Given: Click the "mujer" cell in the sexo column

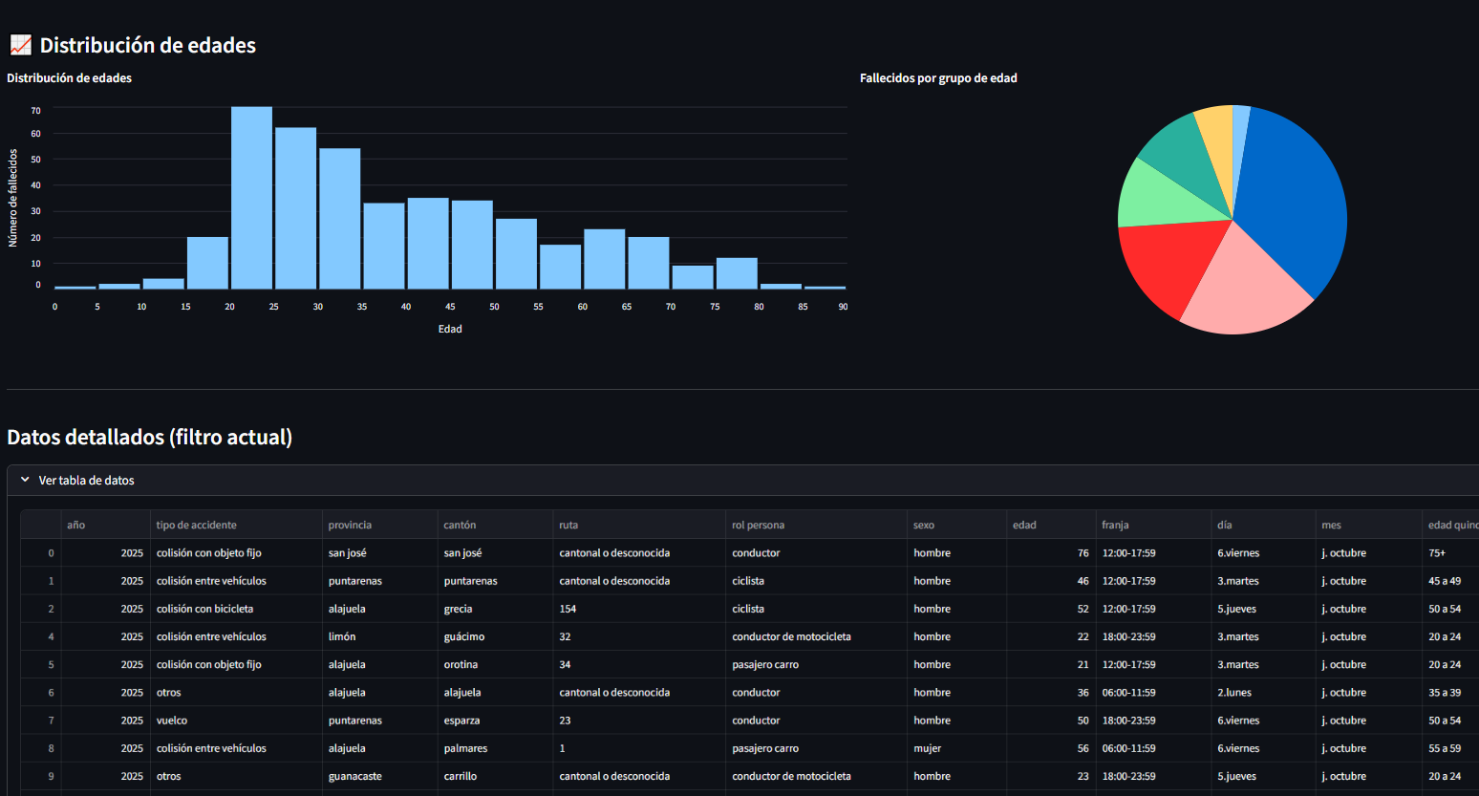Looking at the screenshot, I should pyautogui.click(x=927, y=748).
